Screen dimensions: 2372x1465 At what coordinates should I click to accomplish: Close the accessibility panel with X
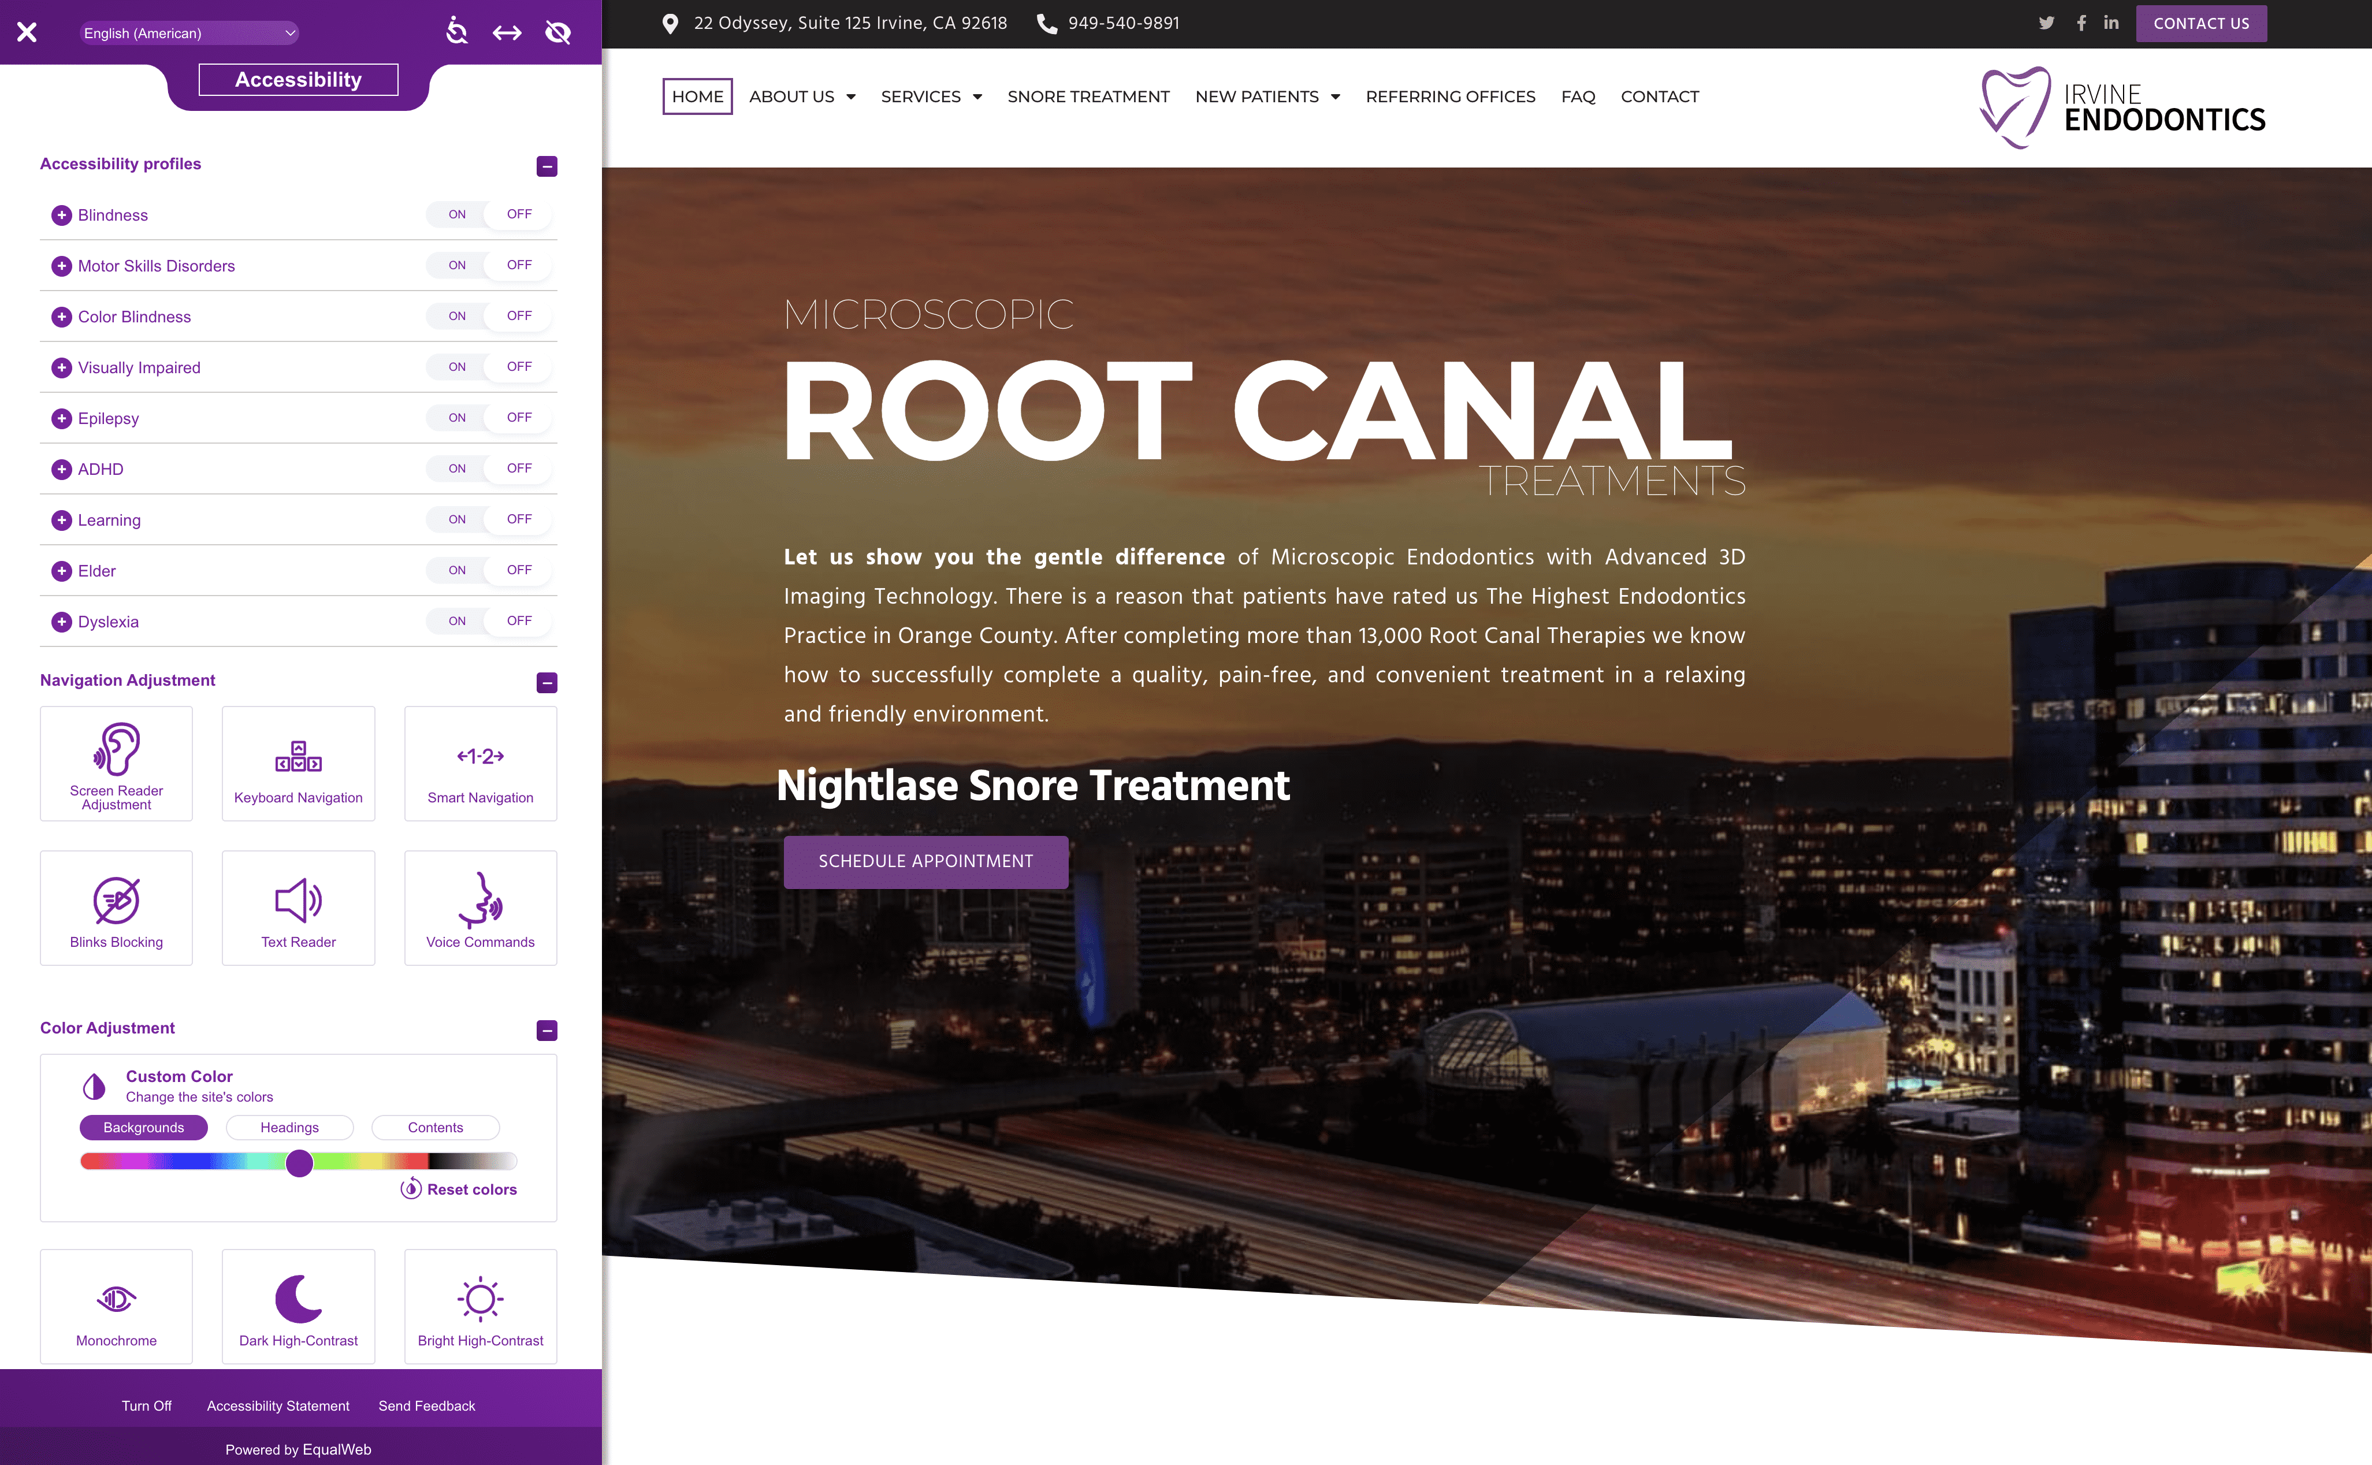click(27, 33)
